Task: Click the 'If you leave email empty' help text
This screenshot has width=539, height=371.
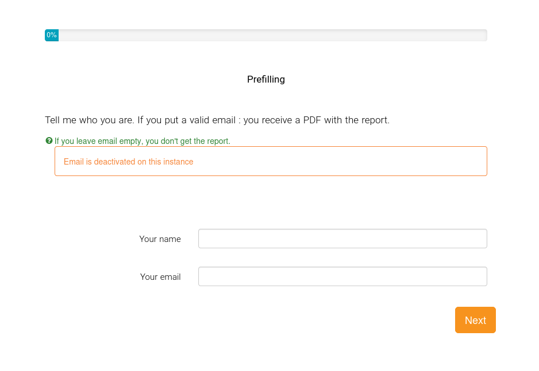Action: [142, 141]
